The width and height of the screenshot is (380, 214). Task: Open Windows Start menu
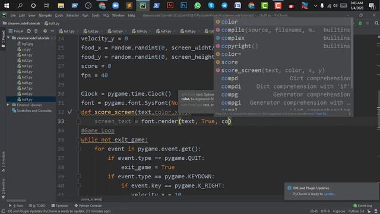[x=7, y=5]
